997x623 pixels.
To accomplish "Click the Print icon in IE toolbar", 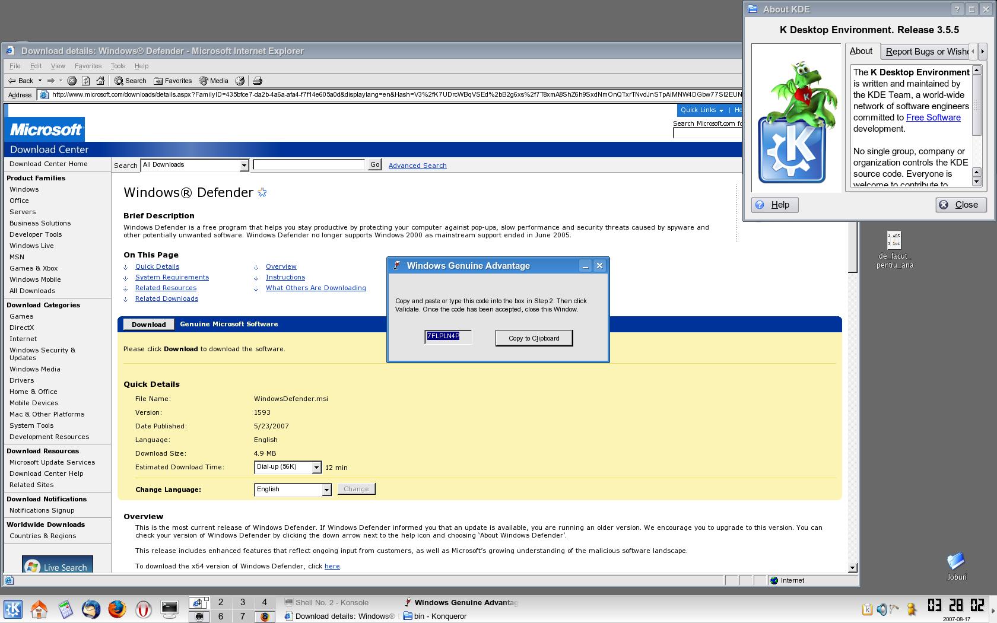I will pos(257,81).
